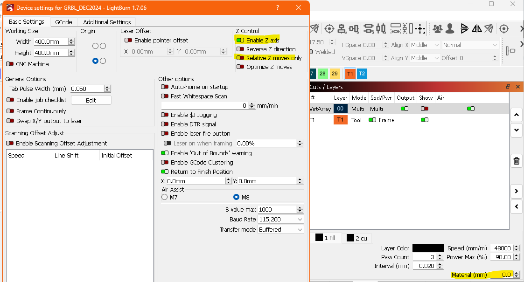
Task: Toggle the CNC Machine switch
Action: tap(10, 64)
